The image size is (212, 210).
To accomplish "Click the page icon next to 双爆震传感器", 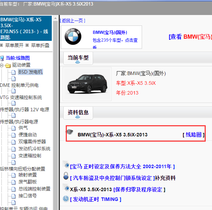I will coord(13,142).
